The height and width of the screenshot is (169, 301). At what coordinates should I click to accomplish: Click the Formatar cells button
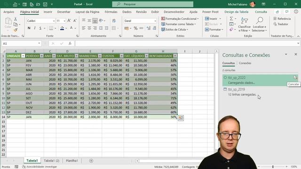(214, 30)
